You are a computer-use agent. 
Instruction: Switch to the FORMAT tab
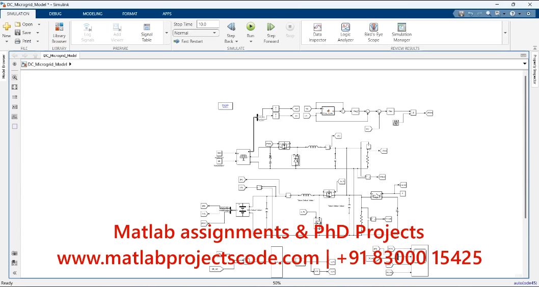point(129,14)
